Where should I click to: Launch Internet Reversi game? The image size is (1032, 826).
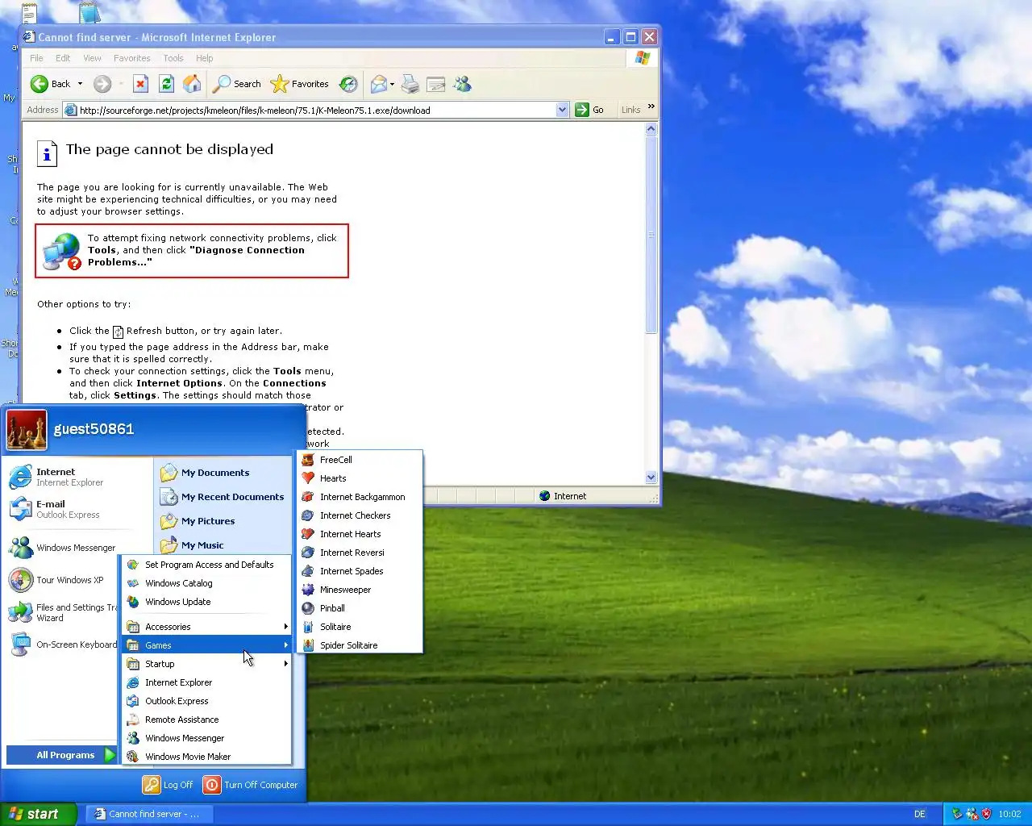click(360, 553)
